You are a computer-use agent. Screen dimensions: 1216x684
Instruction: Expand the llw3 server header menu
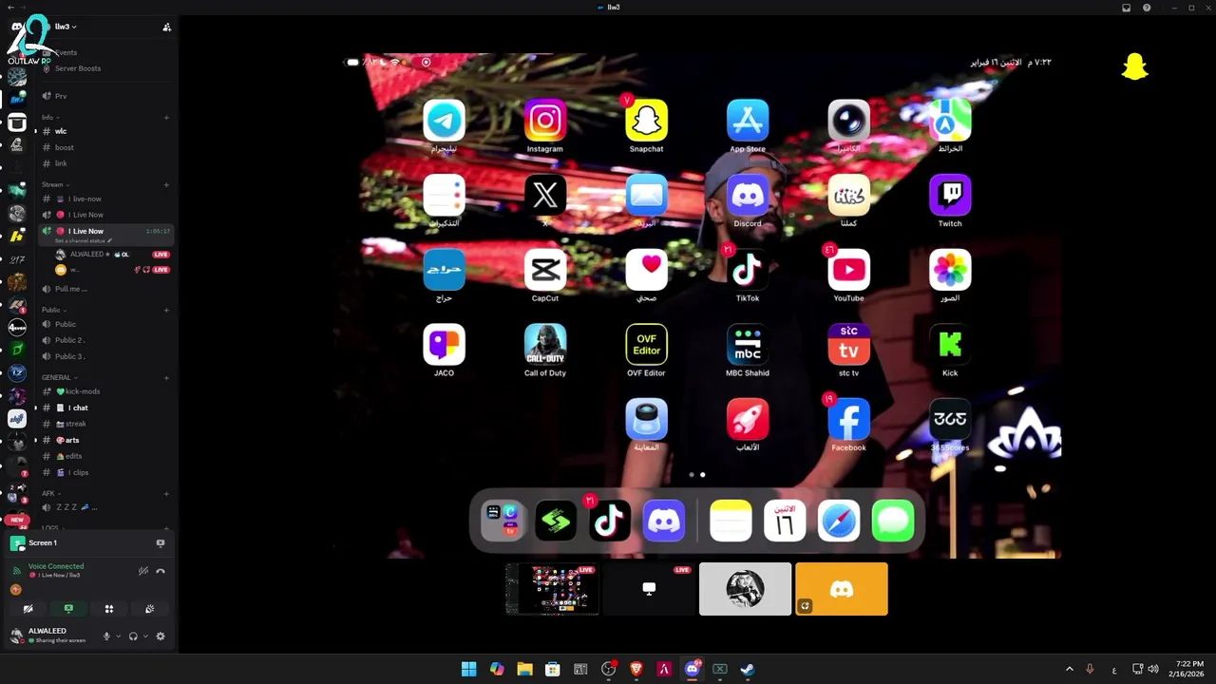(66, 27)
